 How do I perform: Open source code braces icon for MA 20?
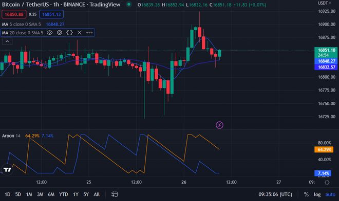(x=69, y=33)
